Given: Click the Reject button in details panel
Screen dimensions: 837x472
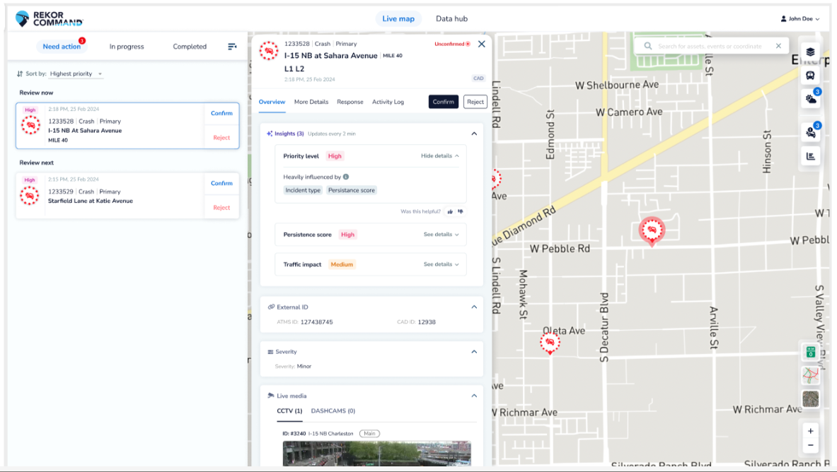Looking at the screenshot, I should [x=475, y=102].
